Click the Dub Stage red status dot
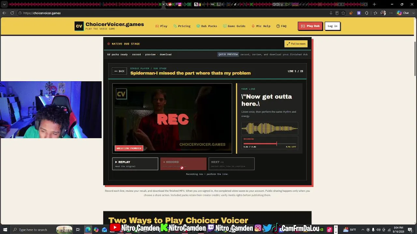The width and height of the screenshot is (417, 234). click(108, 44)
